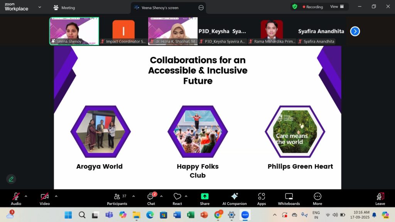Open the Apps panel
Viewport: 395px width, 222px height.
pyautogui.click(x=262, y=198)
